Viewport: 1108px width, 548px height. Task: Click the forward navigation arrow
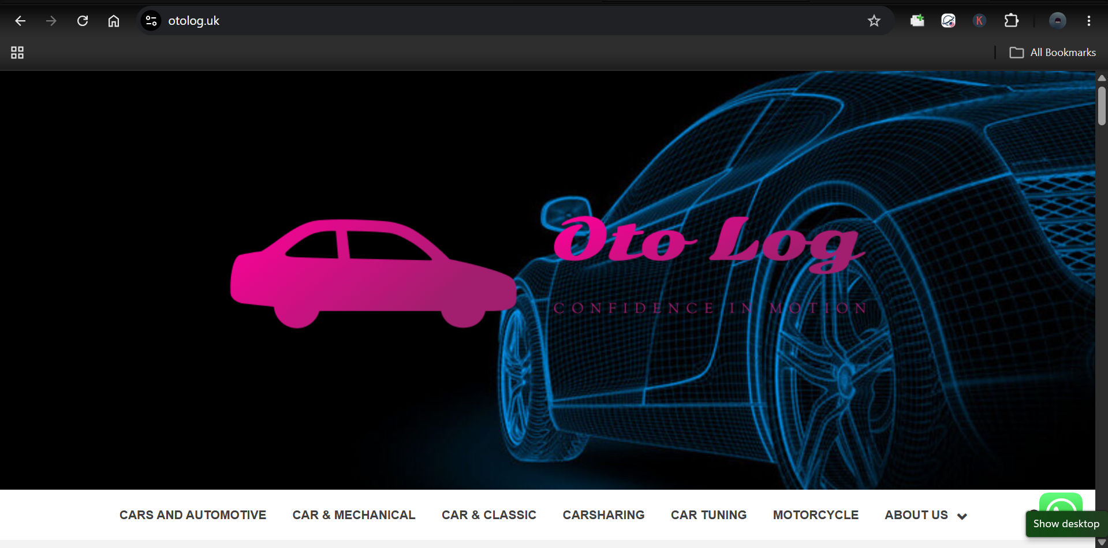click(x=51, y=21)
